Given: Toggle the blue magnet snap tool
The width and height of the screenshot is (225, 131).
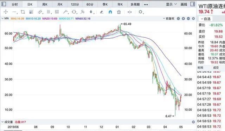Looking at the screenshot, I should pyautogui.click(x=110, y=12).
